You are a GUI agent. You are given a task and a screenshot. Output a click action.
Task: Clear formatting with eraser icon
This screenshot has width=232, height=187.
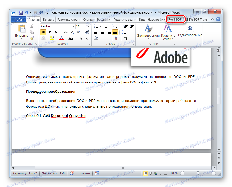[87, 32]
